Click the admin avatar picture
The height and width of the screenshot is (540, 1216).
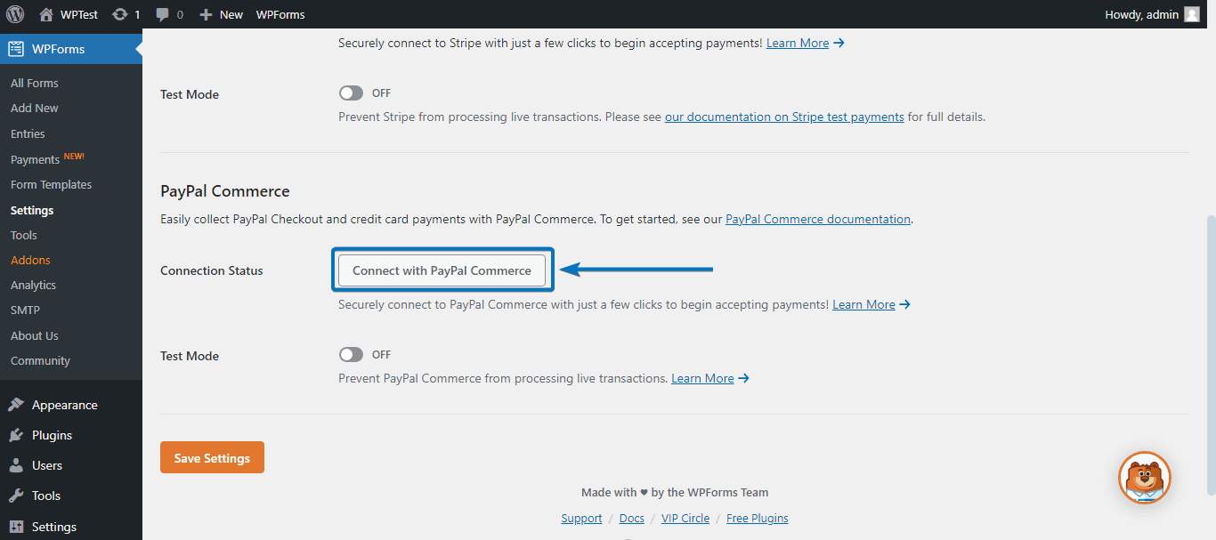1192,14
